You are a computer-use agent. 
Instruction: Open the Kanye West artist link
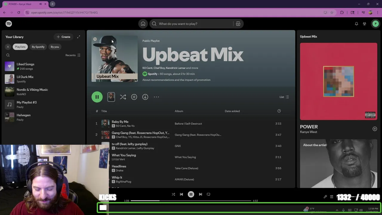click(309, 132)
